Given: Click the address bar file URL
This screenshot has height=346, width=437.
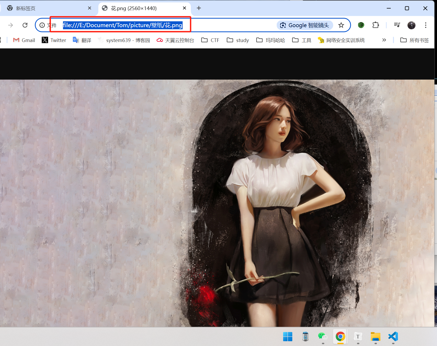Looking at the screenshot, I should coord(123,25).
